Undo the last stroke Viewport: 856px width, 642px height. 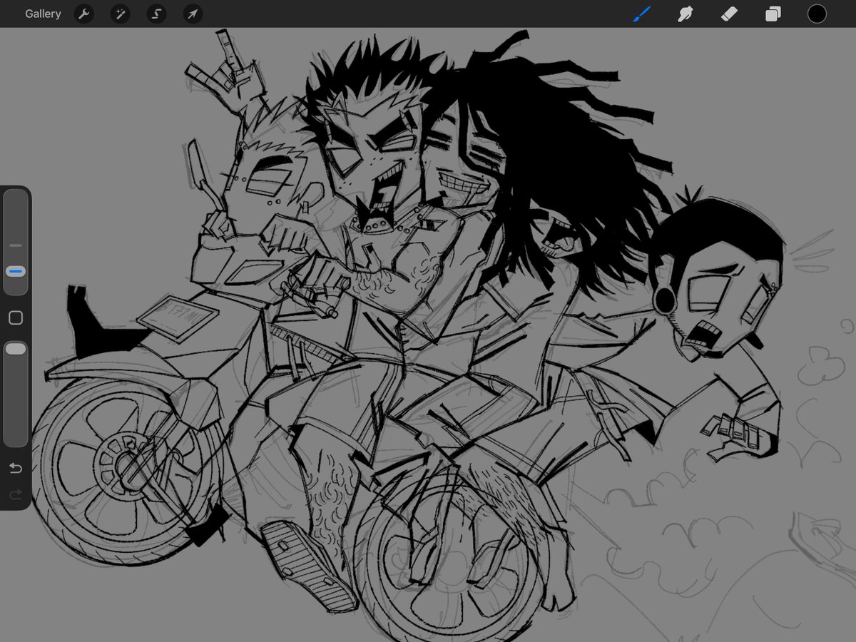click(x=16, y=468)
